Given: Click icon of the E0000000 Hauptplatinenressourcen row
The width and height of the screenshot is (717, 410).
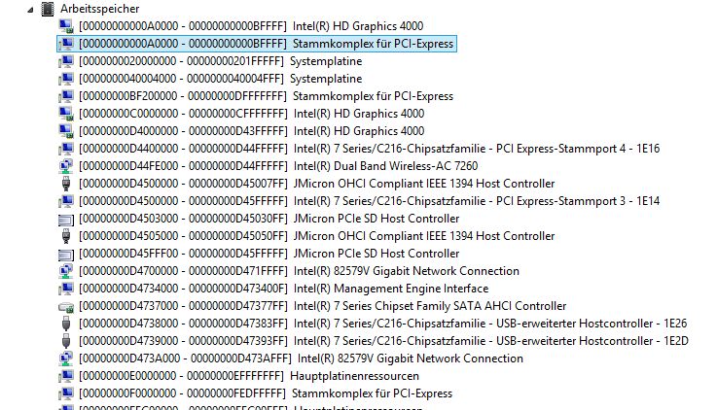Looking at the screenshot, I should (x=66, y=376).
